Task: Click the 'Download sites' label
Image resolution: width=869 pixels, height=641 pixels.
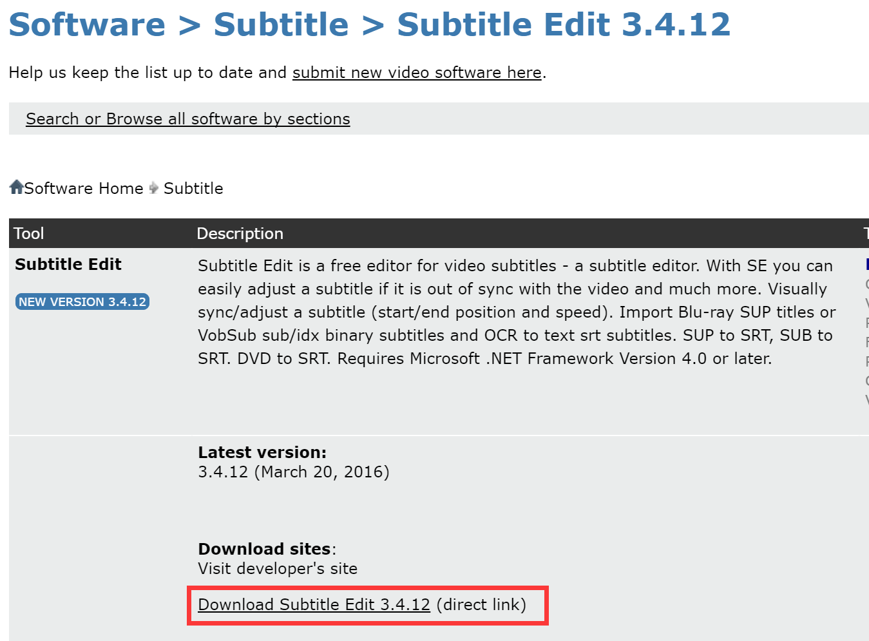Action: (264, 550)
